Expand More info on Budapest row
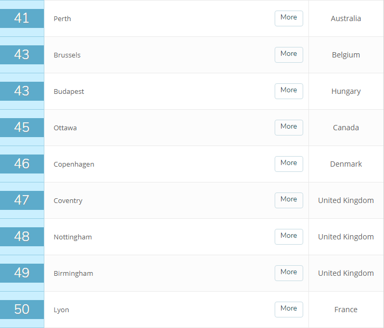 [x=288, y=91]
